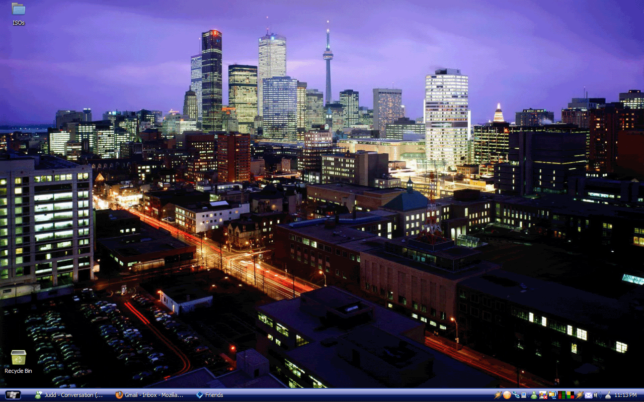This screenshot has width=644, height=402.
Task: Switch to the Gmail - Inbox Mozilla taskbar window
Action: pos(150,395)
